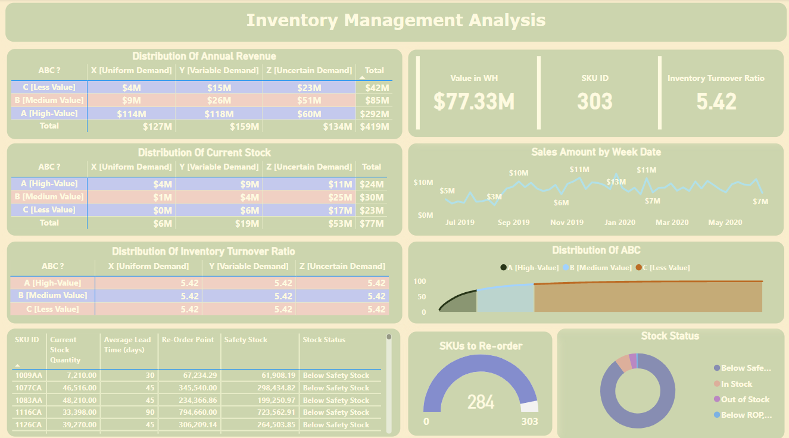Sort by the Re-Order Point column header
The image size is (789, 438).
188,340
